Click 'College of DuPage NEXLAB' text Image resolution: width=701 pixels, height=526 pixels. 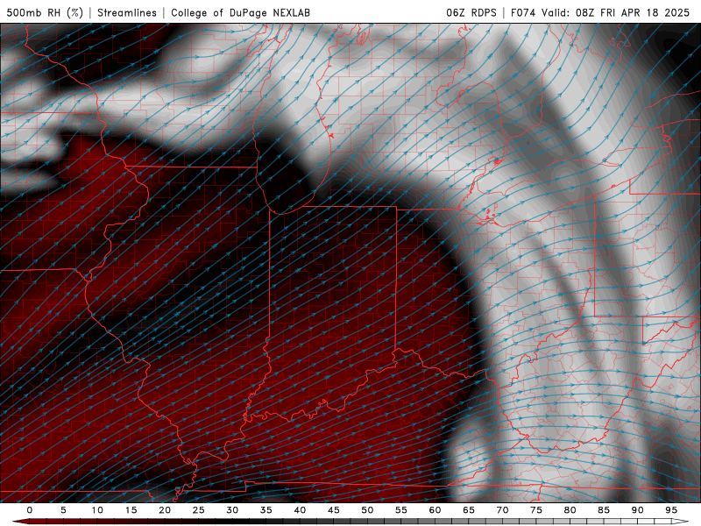240,12
